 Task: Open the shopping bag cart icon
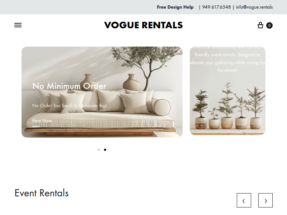[260, 25]
